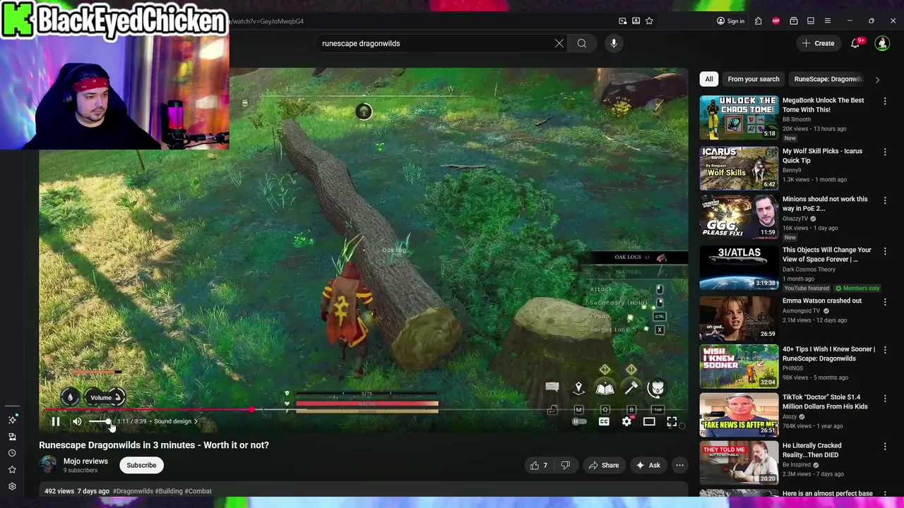Viewport: 904px width, 508px height.
Task: Click the #Dragonwilds hashtag
Action: [133, 491]
